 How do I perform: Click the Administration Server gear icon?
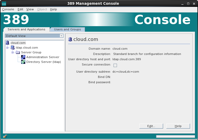23,57
